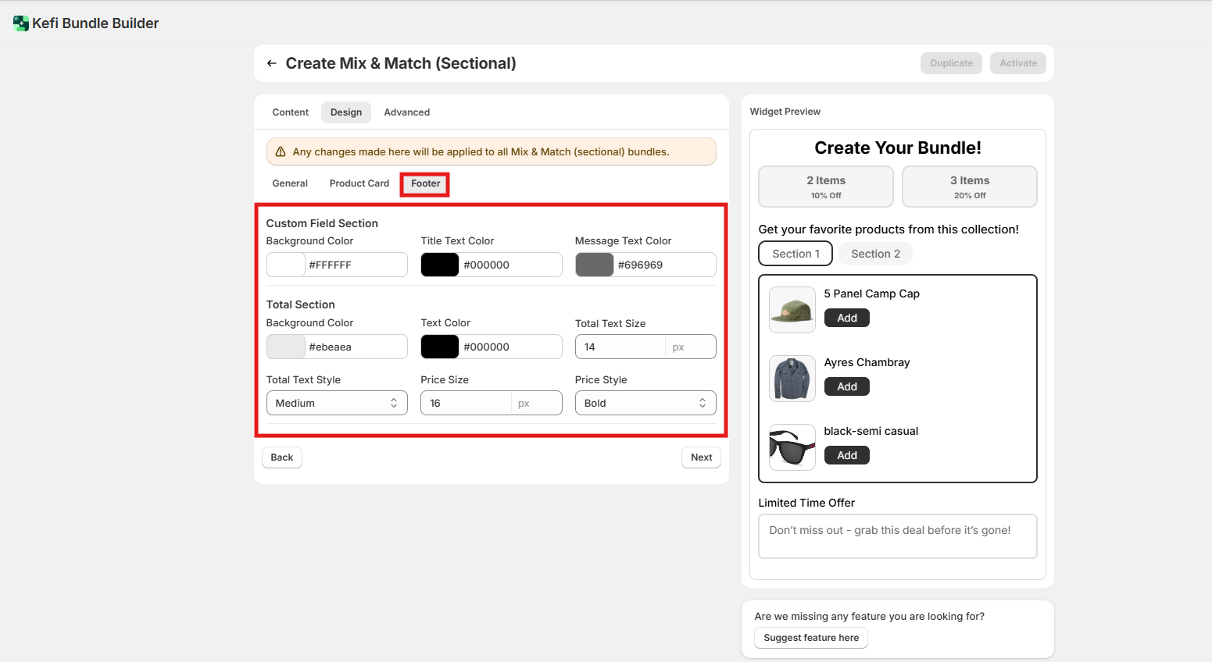Viewport: 1212px width, 662px height.
Task: Click the back arrow beside Create Mix & Match
Action: pos(271,63)
